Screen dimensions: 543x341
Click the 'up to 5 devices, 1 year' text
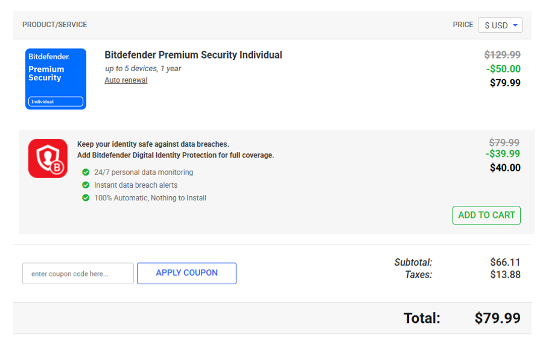(x=143, y=68)
